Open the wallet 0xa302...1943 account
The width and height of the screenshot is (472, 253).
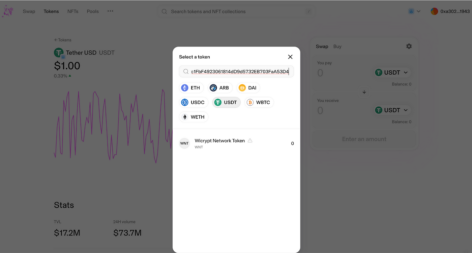pos(450,11)
